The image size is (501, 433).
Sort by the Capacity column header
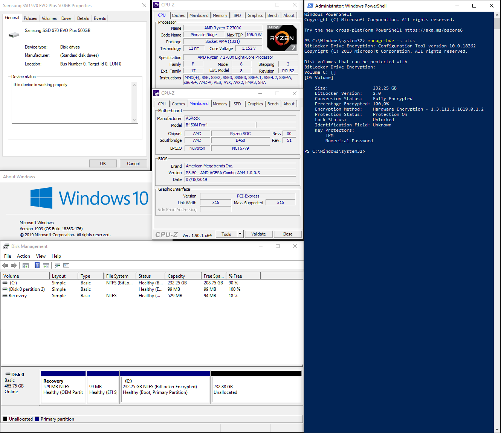pyautogui.click(x=183, y=276)
